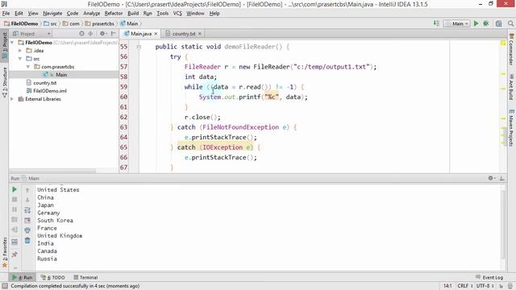The height and width of the screenshot is (290, 516).
Task: Open the Refactor menu
Action: click(x=114, y=13)
